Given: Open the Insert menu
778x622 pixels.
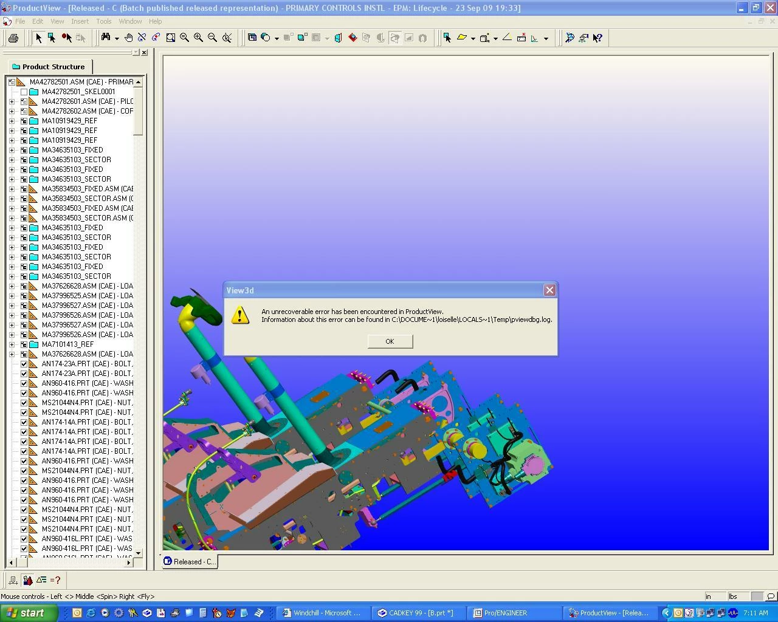Looking at the screenshot, I should click(x=80, y=21).
